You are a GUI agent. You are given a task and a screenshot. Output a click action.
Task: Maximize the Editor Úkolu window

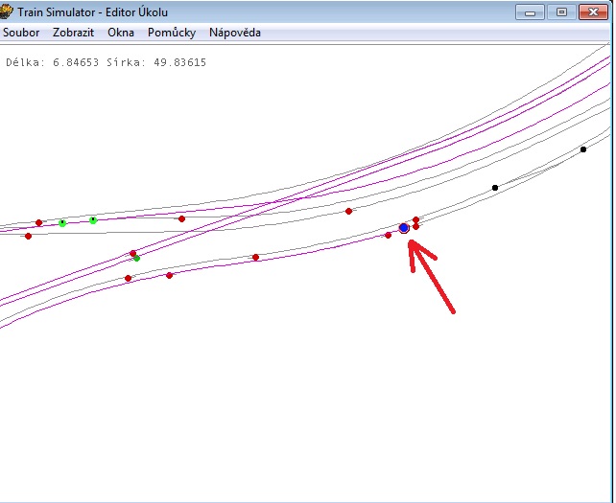click(x=562, y=11)
